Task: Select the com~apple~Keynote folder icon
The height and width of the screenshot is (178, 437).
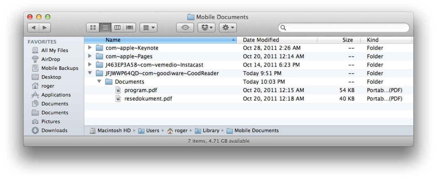Action: click(99, 48)
